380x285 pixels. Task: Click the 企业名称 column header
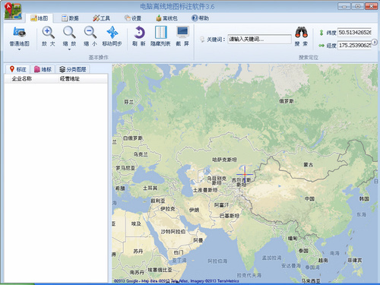22,79
